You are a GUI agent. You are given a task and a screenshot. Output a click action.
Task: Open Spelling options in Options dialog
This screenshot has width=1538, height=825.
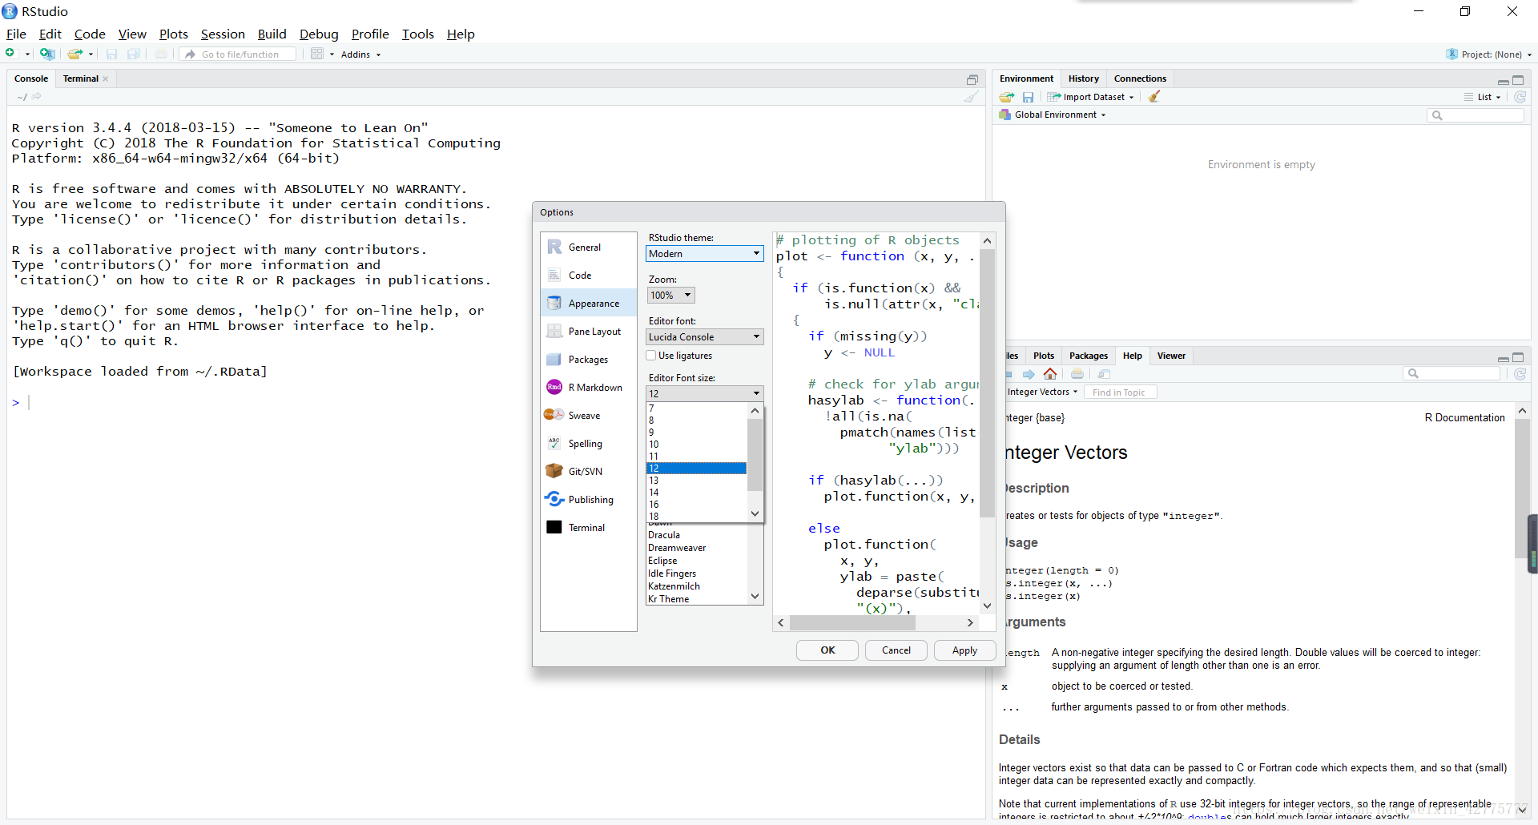(x=589, y=444)
